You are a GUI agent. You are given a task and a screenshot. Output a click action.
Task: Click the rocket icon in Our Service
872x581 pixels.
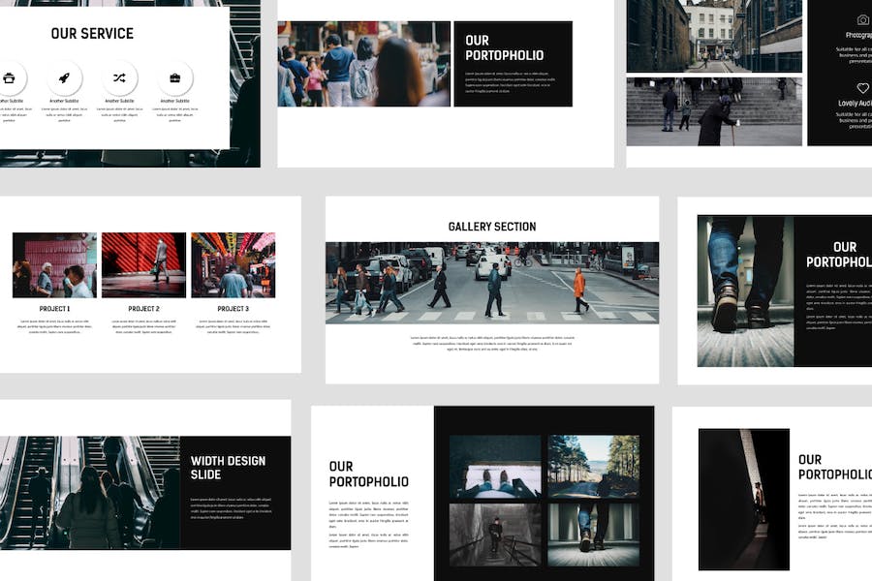coord(64,77)
